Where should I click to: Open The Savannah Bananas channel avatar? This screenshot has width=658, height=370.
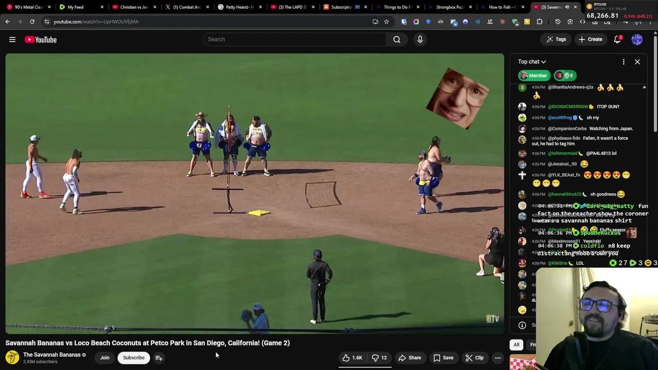pos(12,357)
